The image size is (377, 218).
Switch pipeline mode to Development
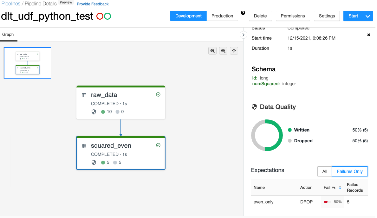coord(188,16)
